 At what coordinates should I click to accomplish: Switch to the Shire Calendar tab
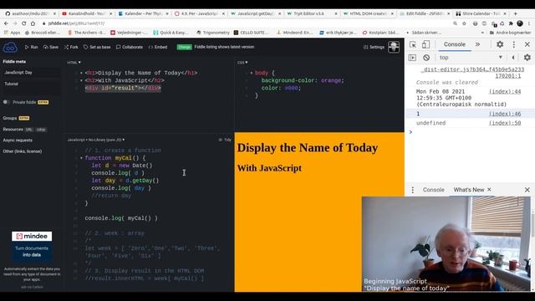tap(481, 13)
